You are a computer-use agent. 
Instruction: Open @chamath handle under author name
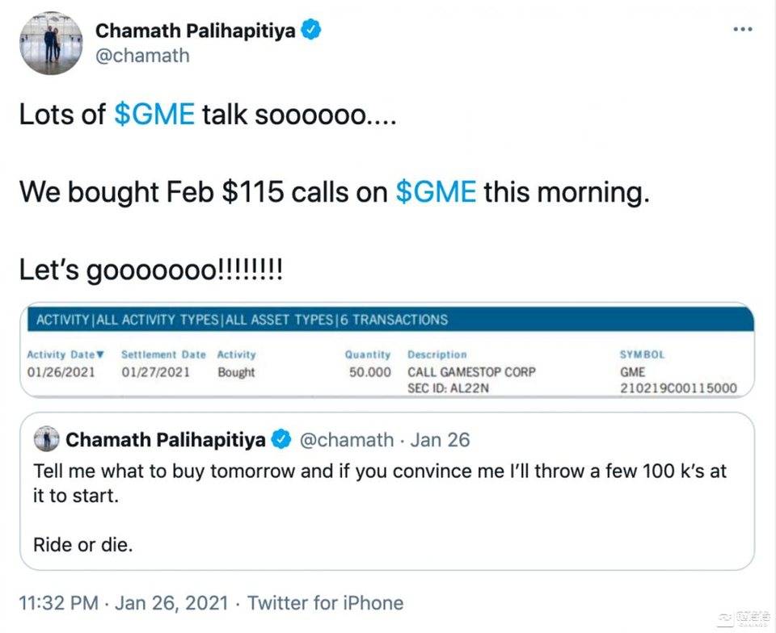click(142, 56)
